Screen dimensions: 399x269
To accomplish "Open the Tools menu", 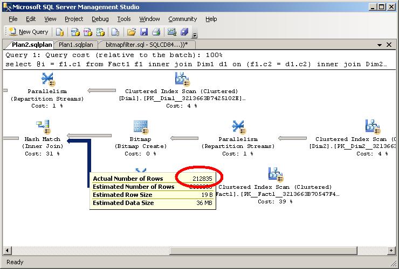I will [x=124, y=19].
